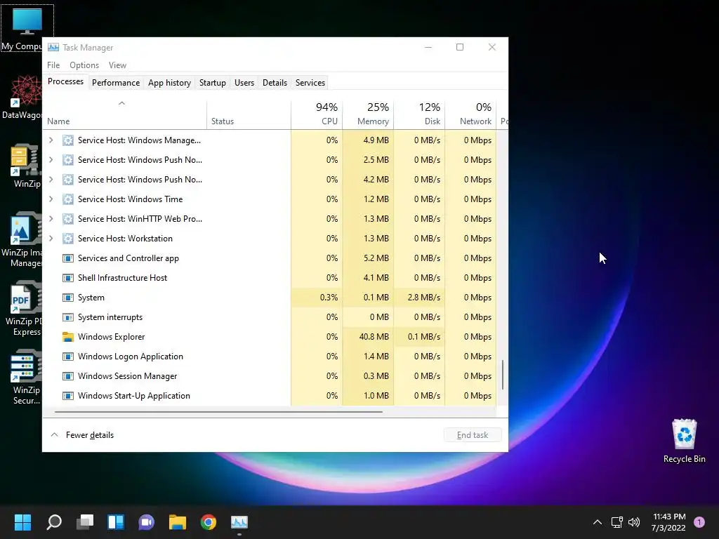Sort processes by Status column
Screen dimensions: 719x539
[x=249, y=114]
